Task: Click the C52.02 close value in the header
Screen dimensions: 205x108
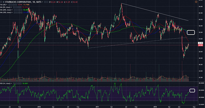Action: tap(74, 2)
